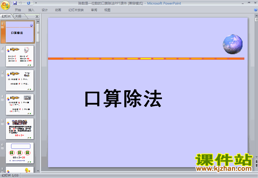Viewport: 258px width, 178px height.
Task: Close the PowerPoint window
Action: pyautogui.click(x=255, y=3)
